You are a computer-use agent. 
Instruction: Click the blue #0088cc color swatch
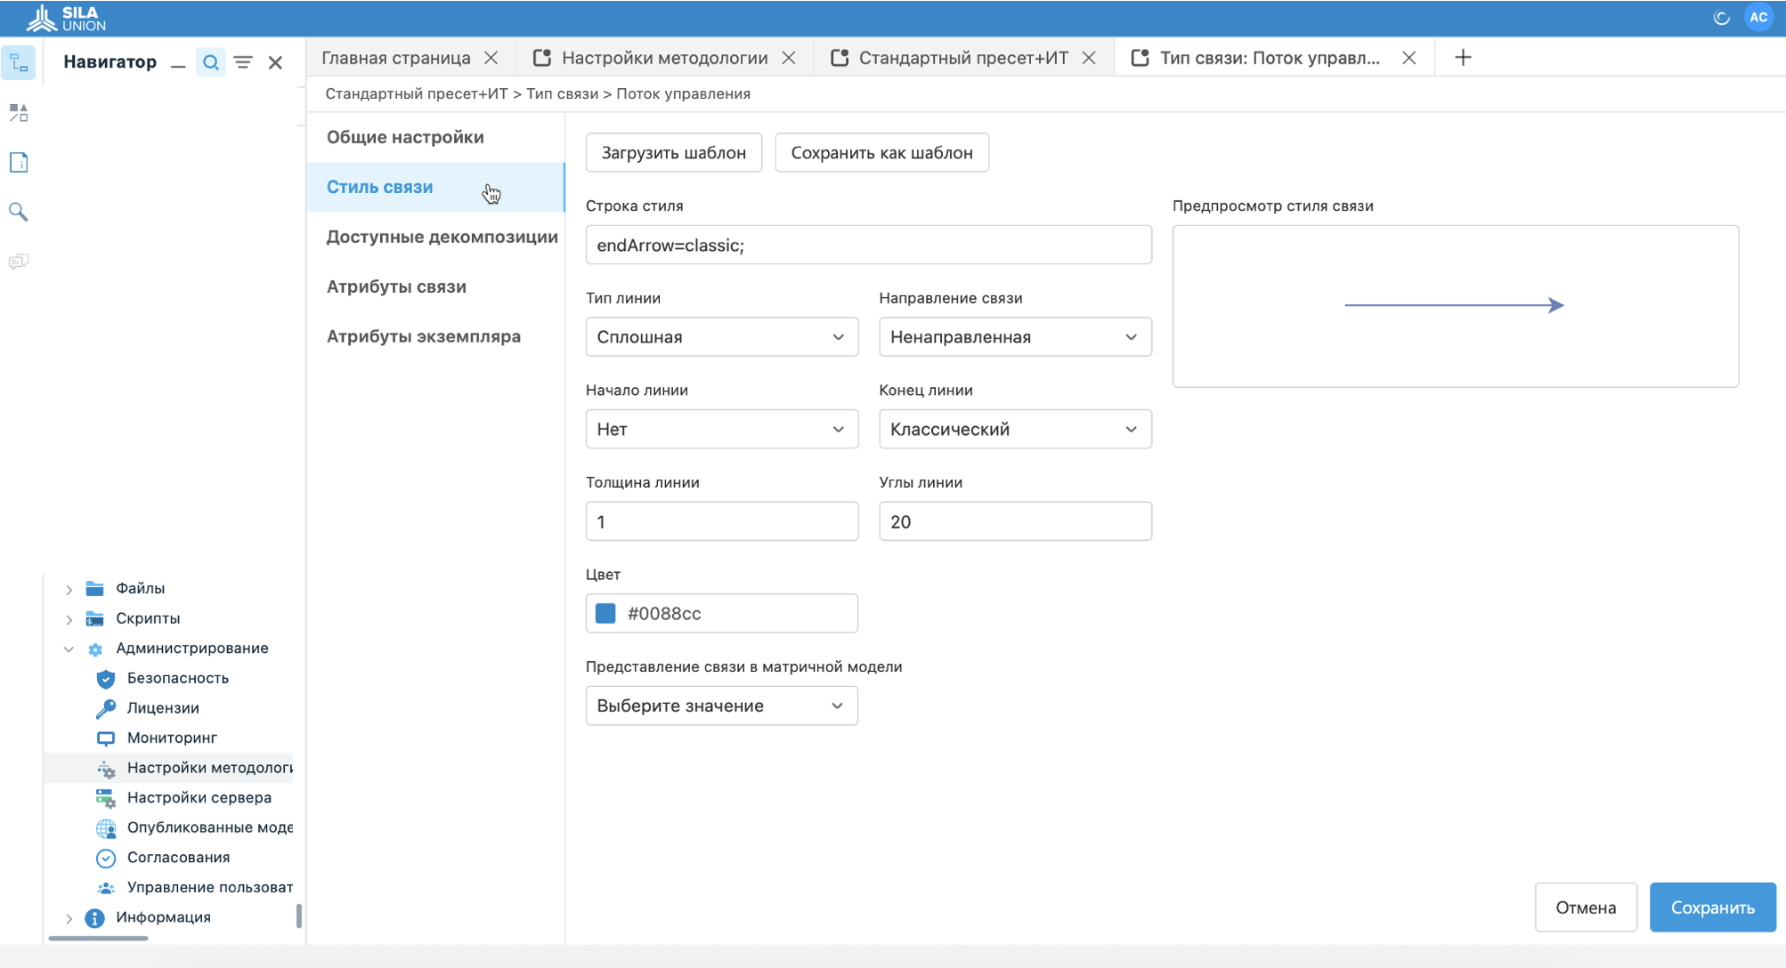click(x=605, y=614)
